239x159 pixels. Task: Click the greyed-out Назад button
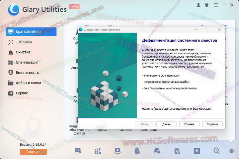[x=145, y=124]
